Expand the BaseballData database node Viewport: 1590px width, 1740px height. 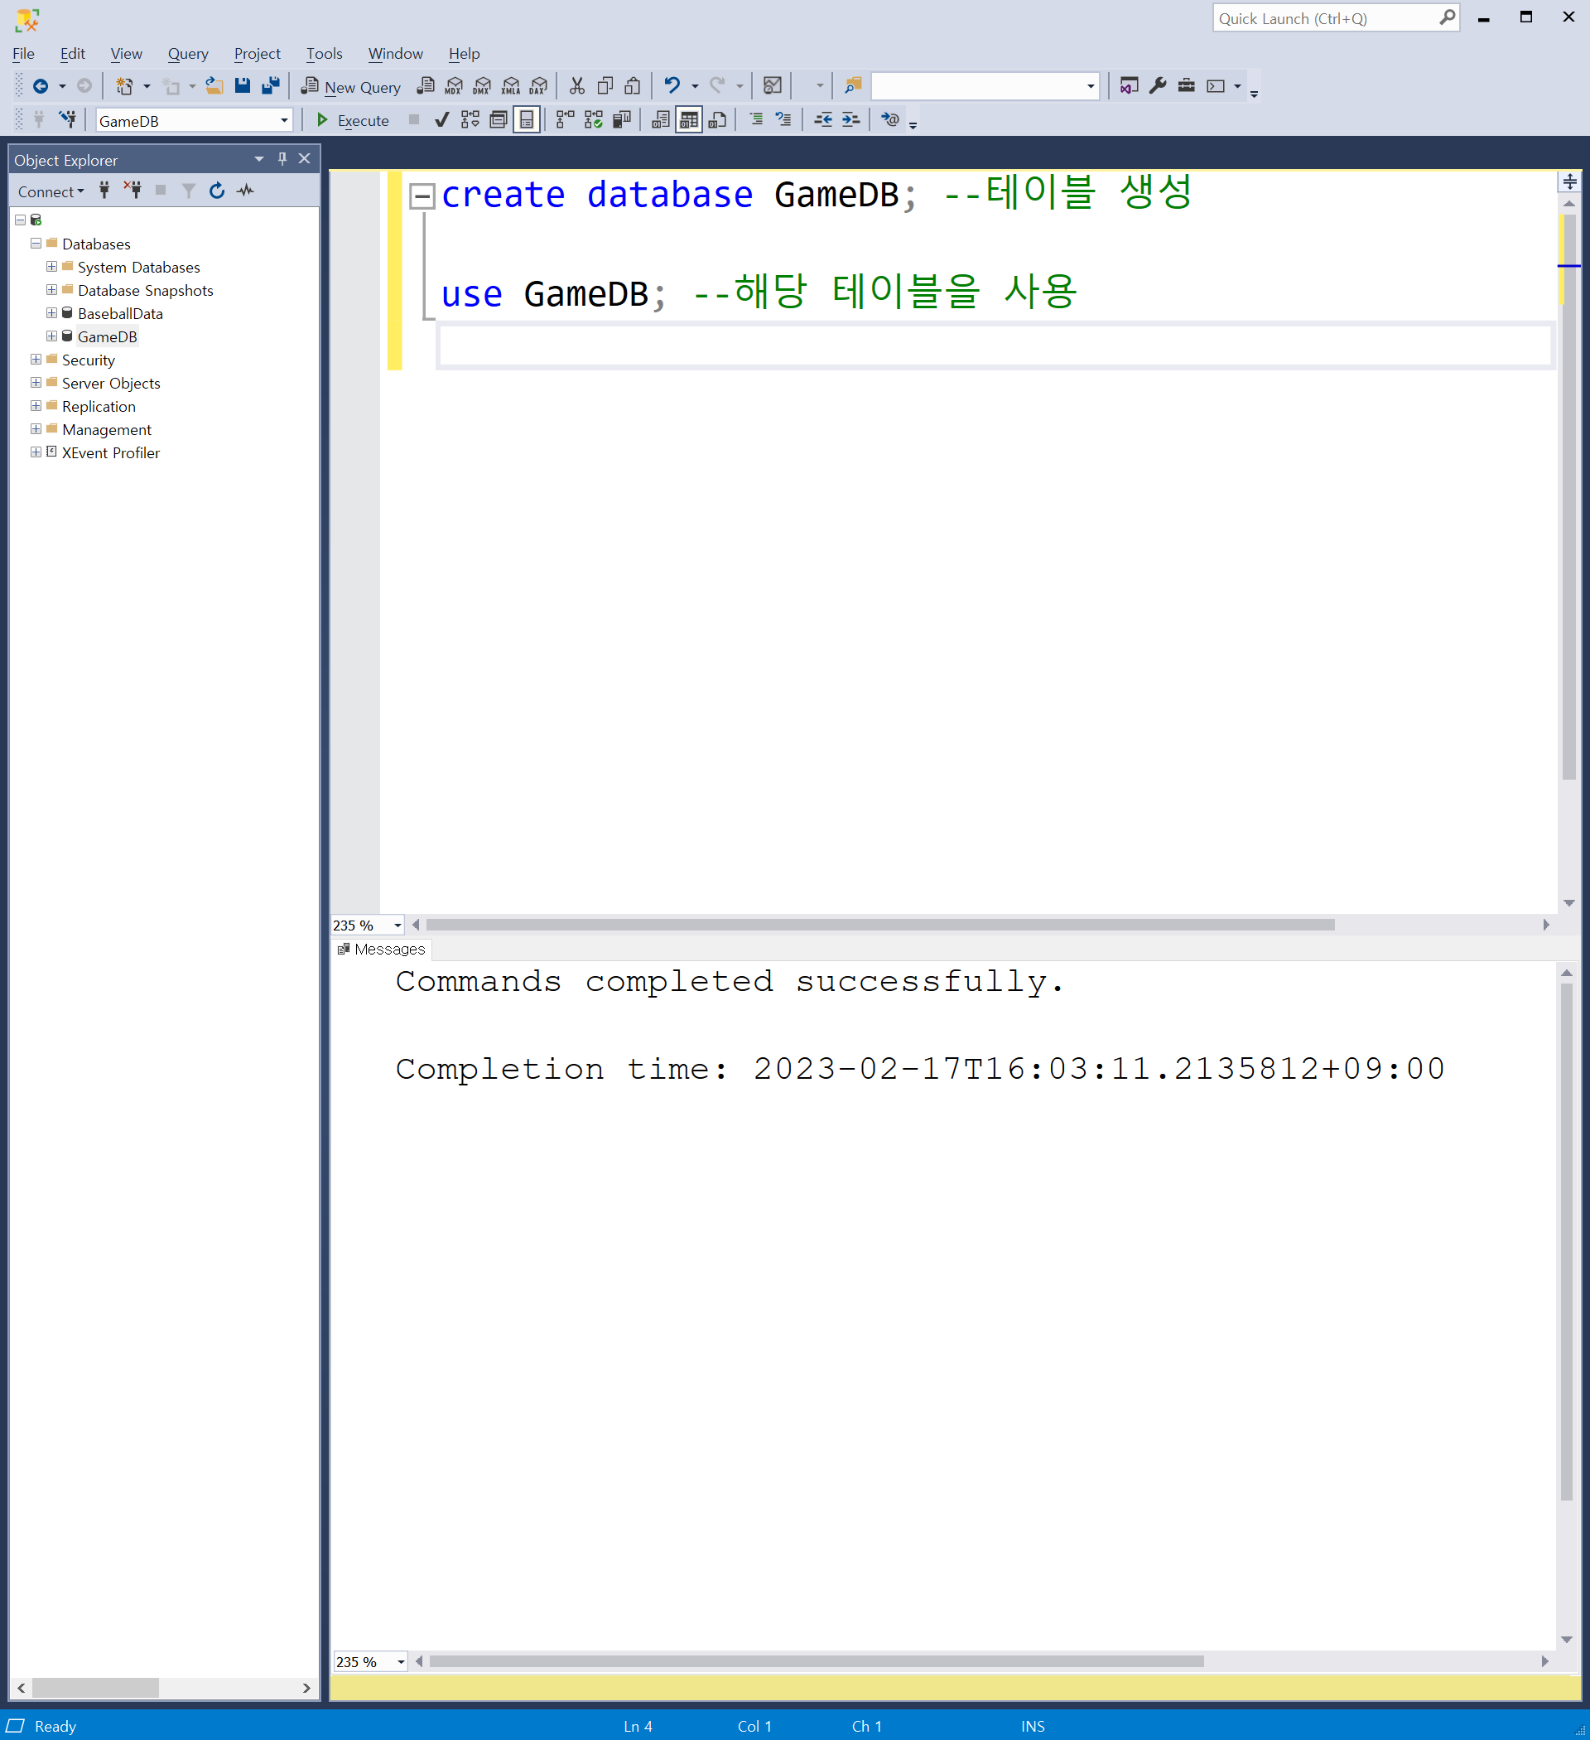[52, 313]
